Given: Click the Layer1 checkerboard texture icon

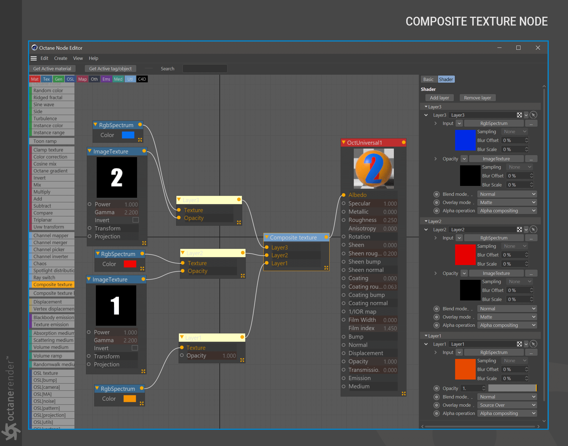Looking at the screenshot, I should pos(519,344).
